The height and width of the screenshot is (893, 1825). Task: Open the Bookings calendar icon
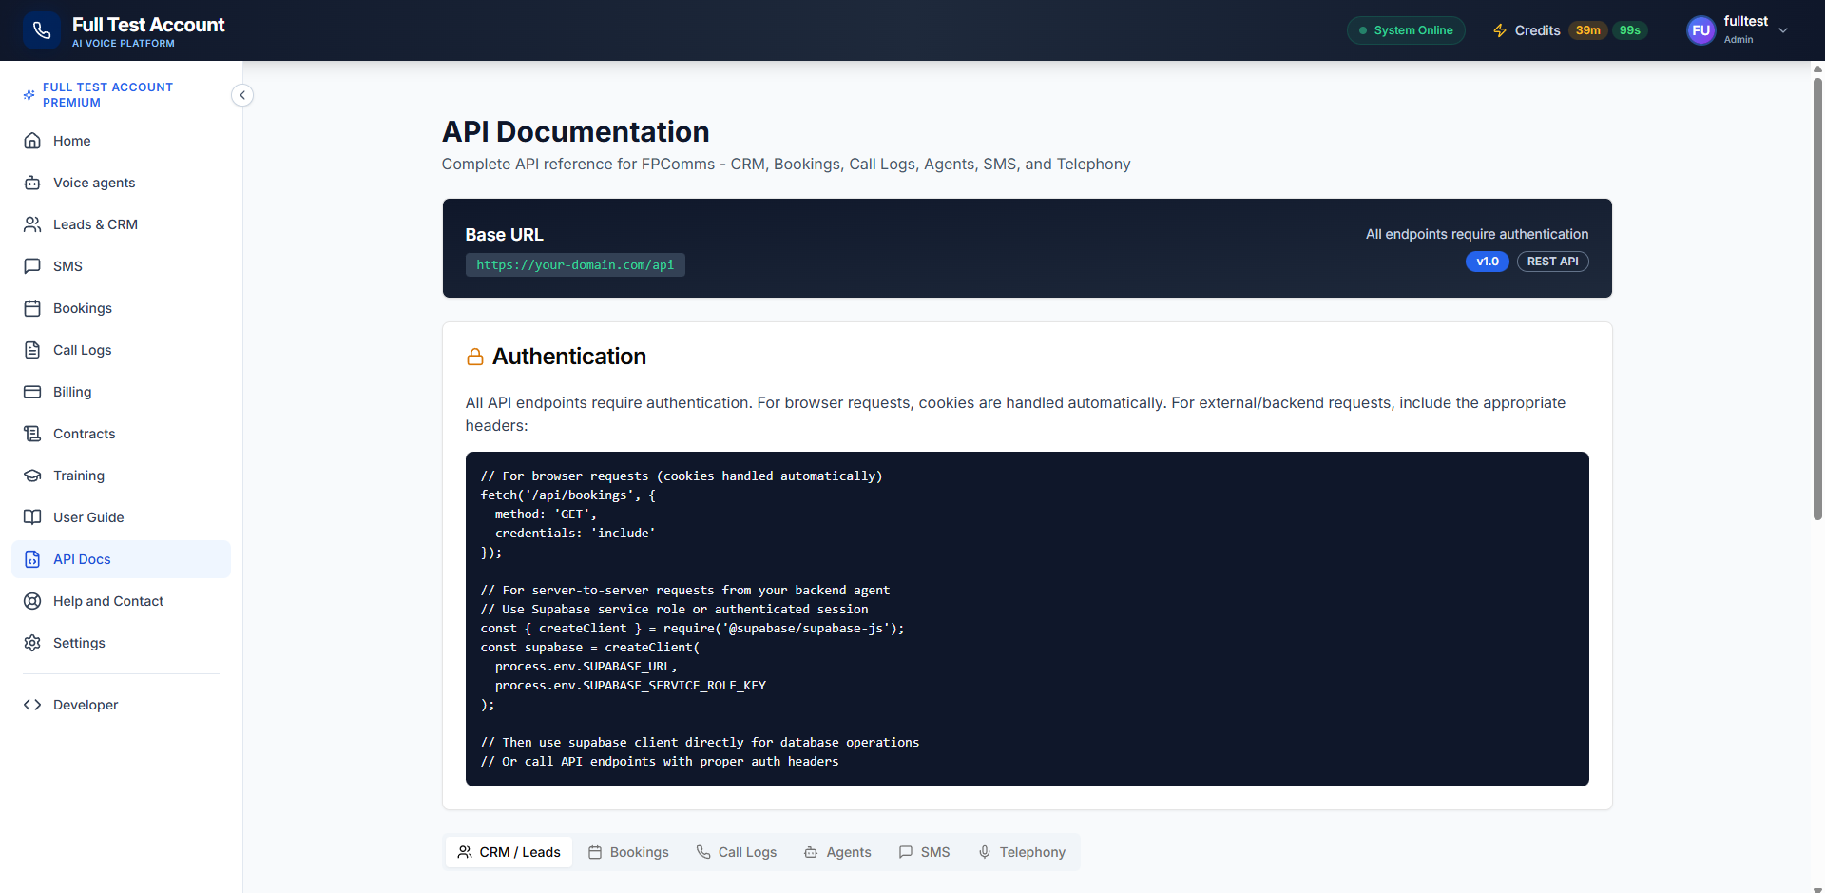coord(33,308)
